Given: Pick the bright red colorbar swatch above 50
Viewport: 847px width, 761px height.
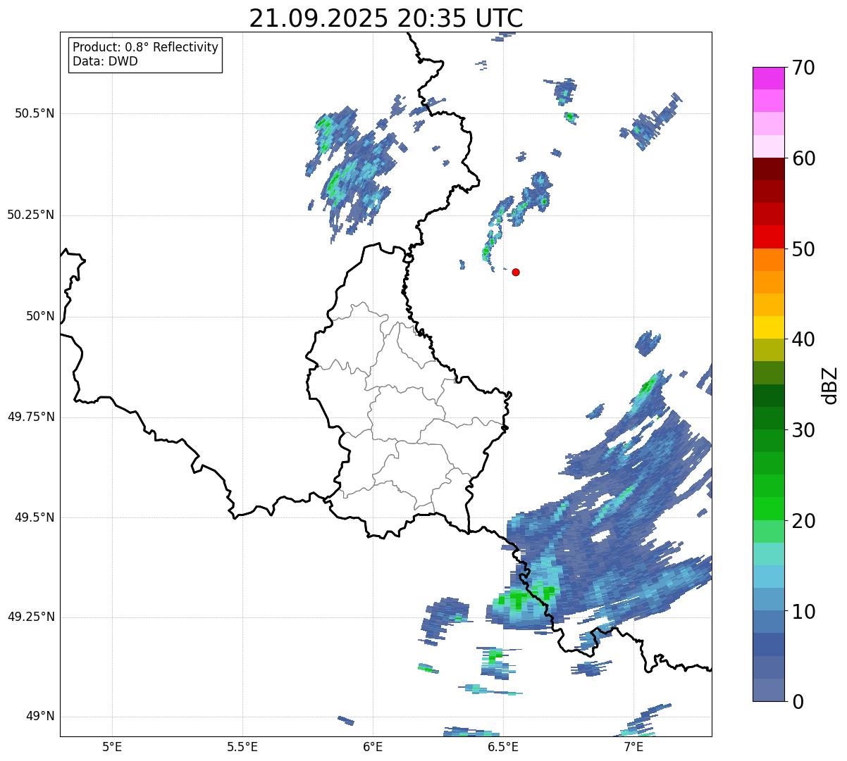Looking at the screenshot, I should point(769,237).
